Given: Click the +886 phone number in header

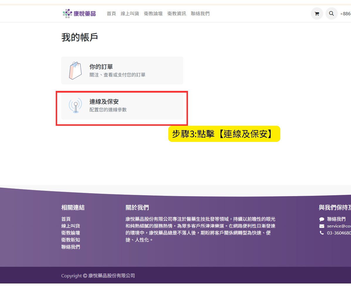Looking at the screenshot, I should [345, 14].
